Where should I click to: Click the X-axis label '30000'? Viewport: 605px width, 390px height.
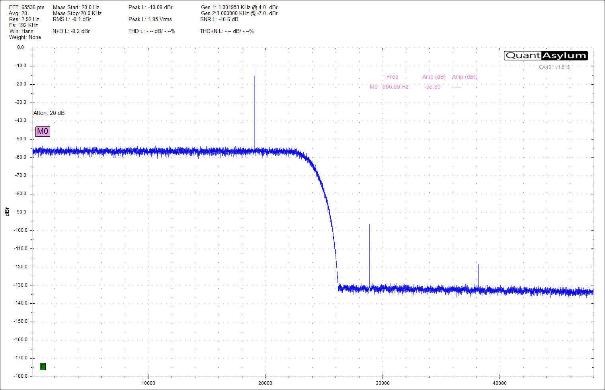click(x=383, y=383)
